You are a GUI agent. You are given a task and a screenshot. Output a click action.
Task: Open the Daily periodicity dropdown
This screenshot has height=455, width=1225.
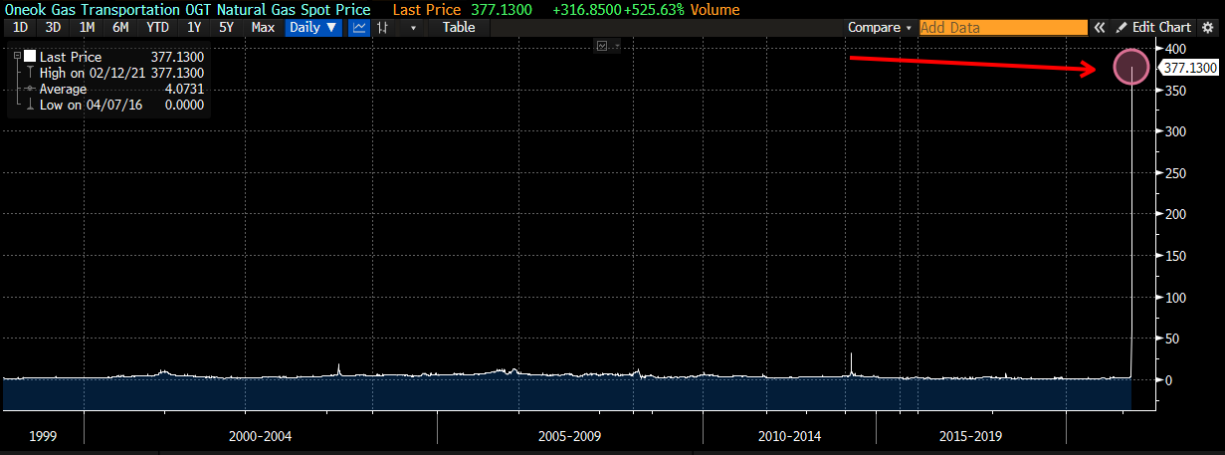312,28
